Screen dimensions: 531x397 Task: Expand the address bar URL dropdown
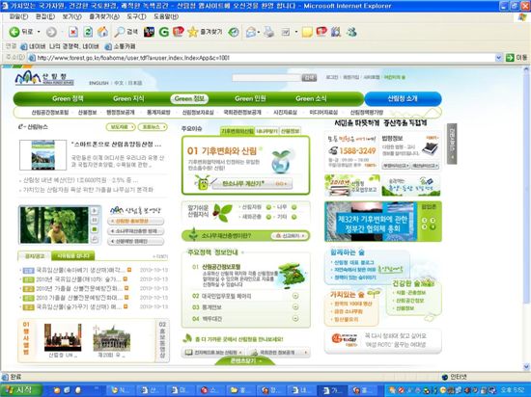(x=498, y=58)
